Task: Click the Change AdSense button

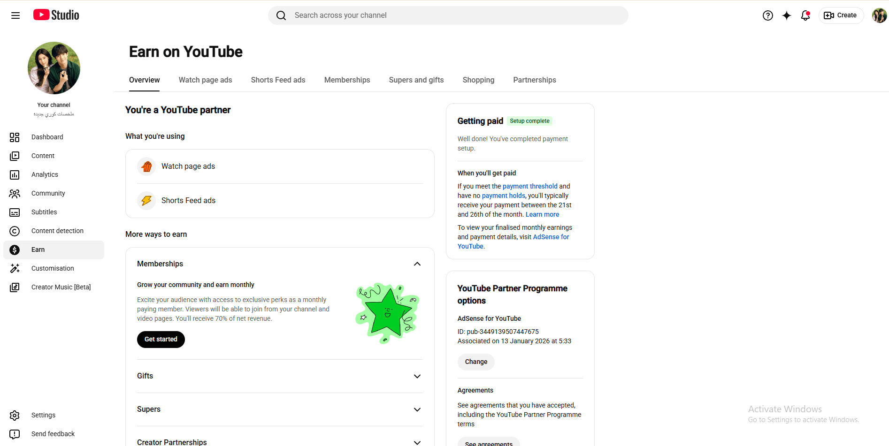Action: click(x=476, y=362)
